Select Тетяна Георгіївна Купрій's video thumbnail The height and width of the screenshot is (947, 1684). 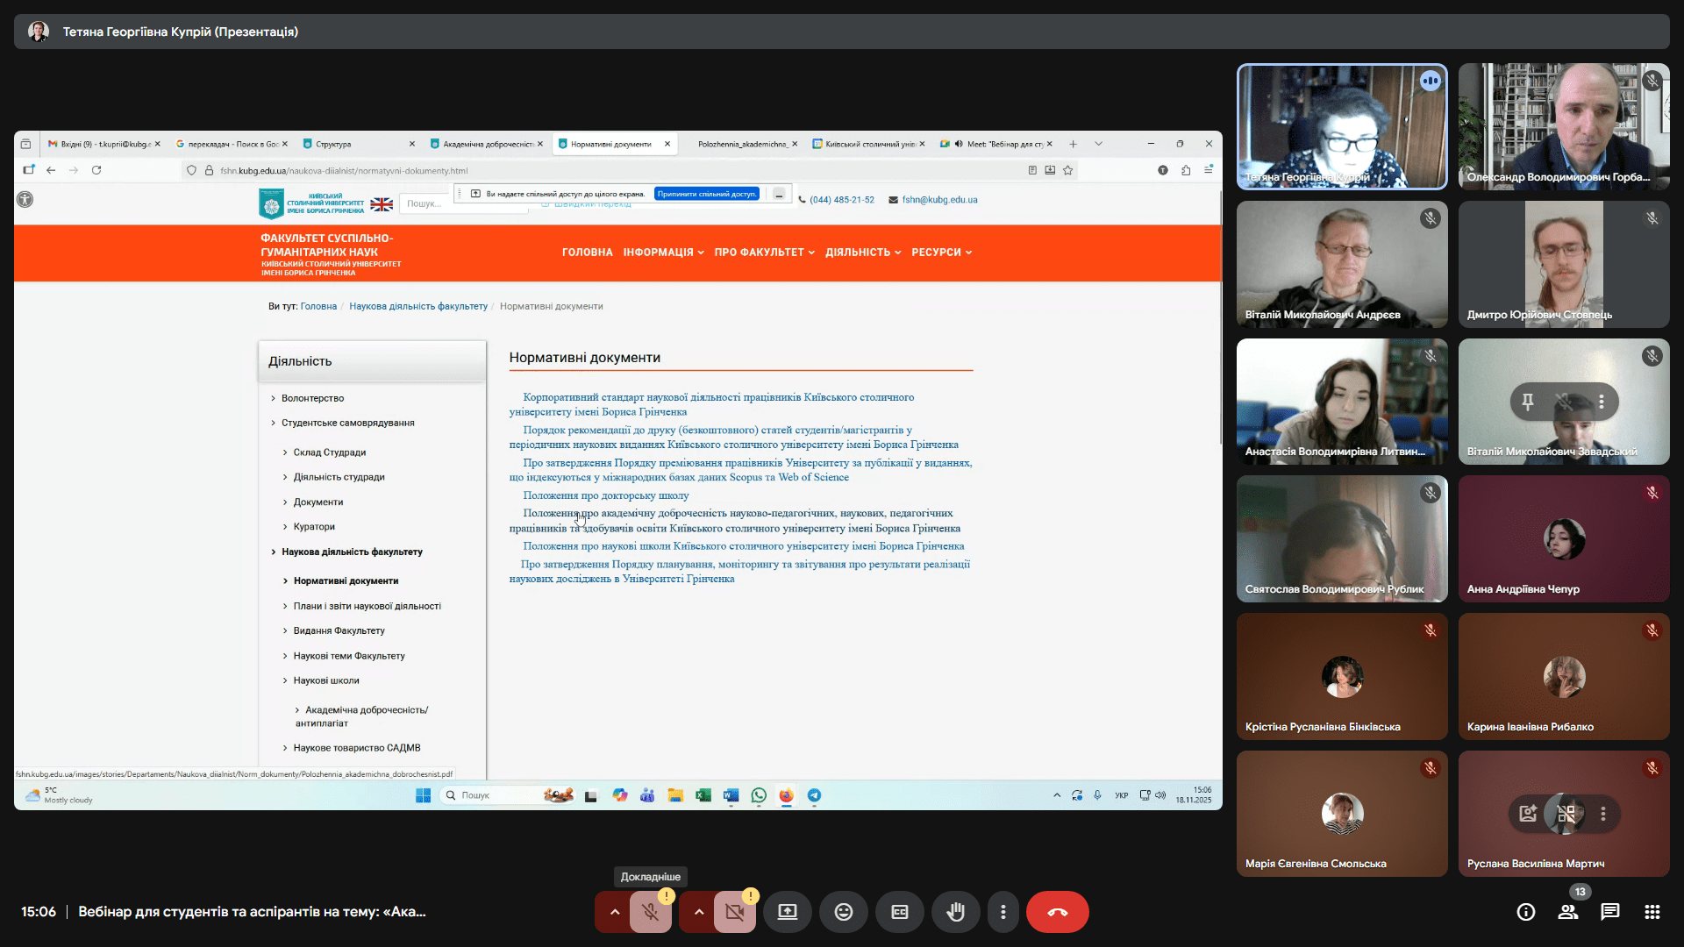point(1341,126)
